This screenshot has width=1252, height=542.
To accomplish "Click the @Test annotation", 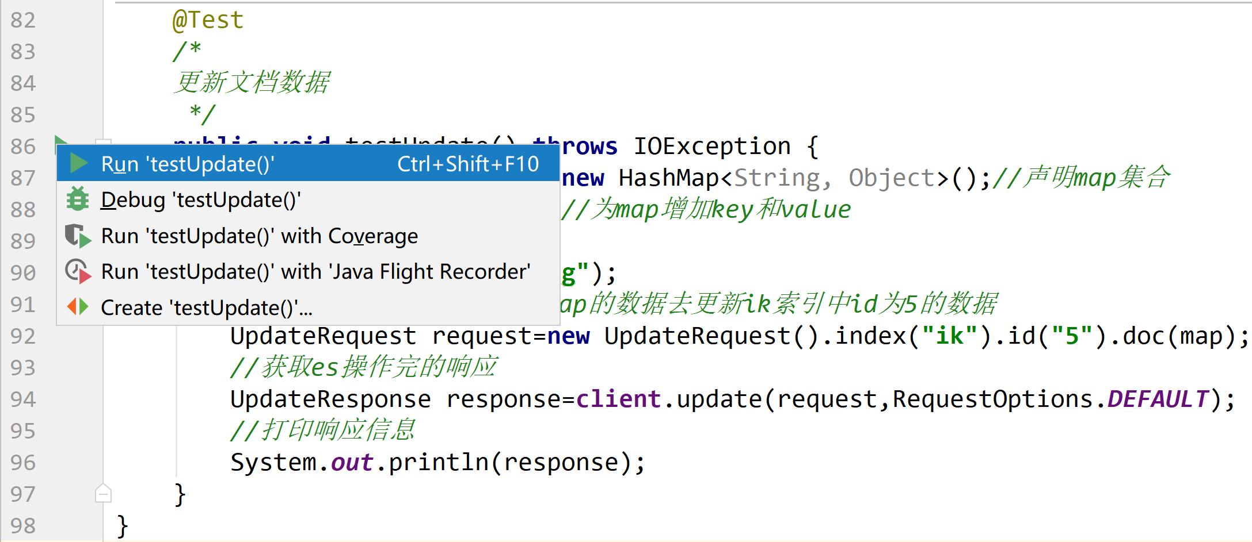I will point(208,20).
